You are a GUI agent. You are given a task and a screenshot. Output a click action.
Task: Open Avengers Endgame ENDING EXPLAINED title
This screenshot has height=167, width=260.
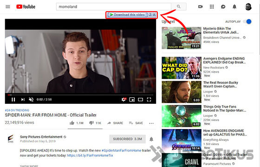tap(224, 60)
